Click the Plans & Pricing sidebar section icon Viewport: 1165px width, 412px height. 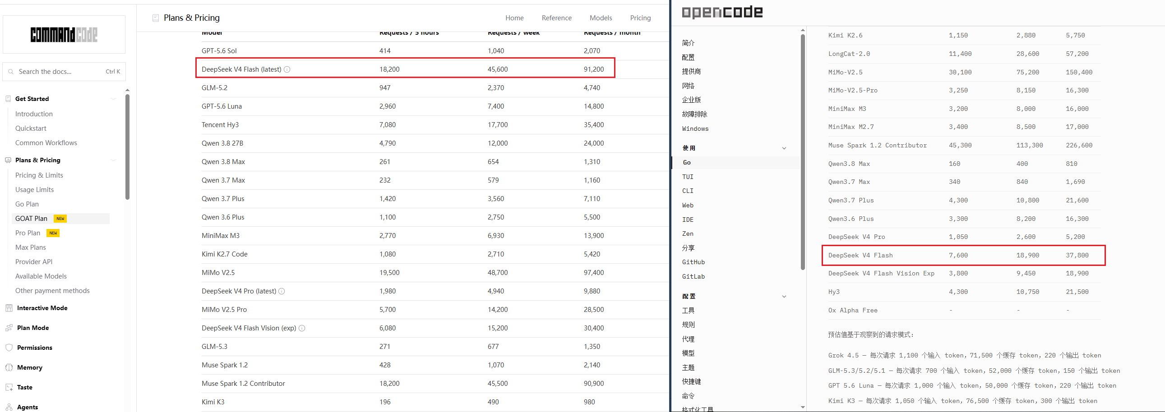(8, 160)
